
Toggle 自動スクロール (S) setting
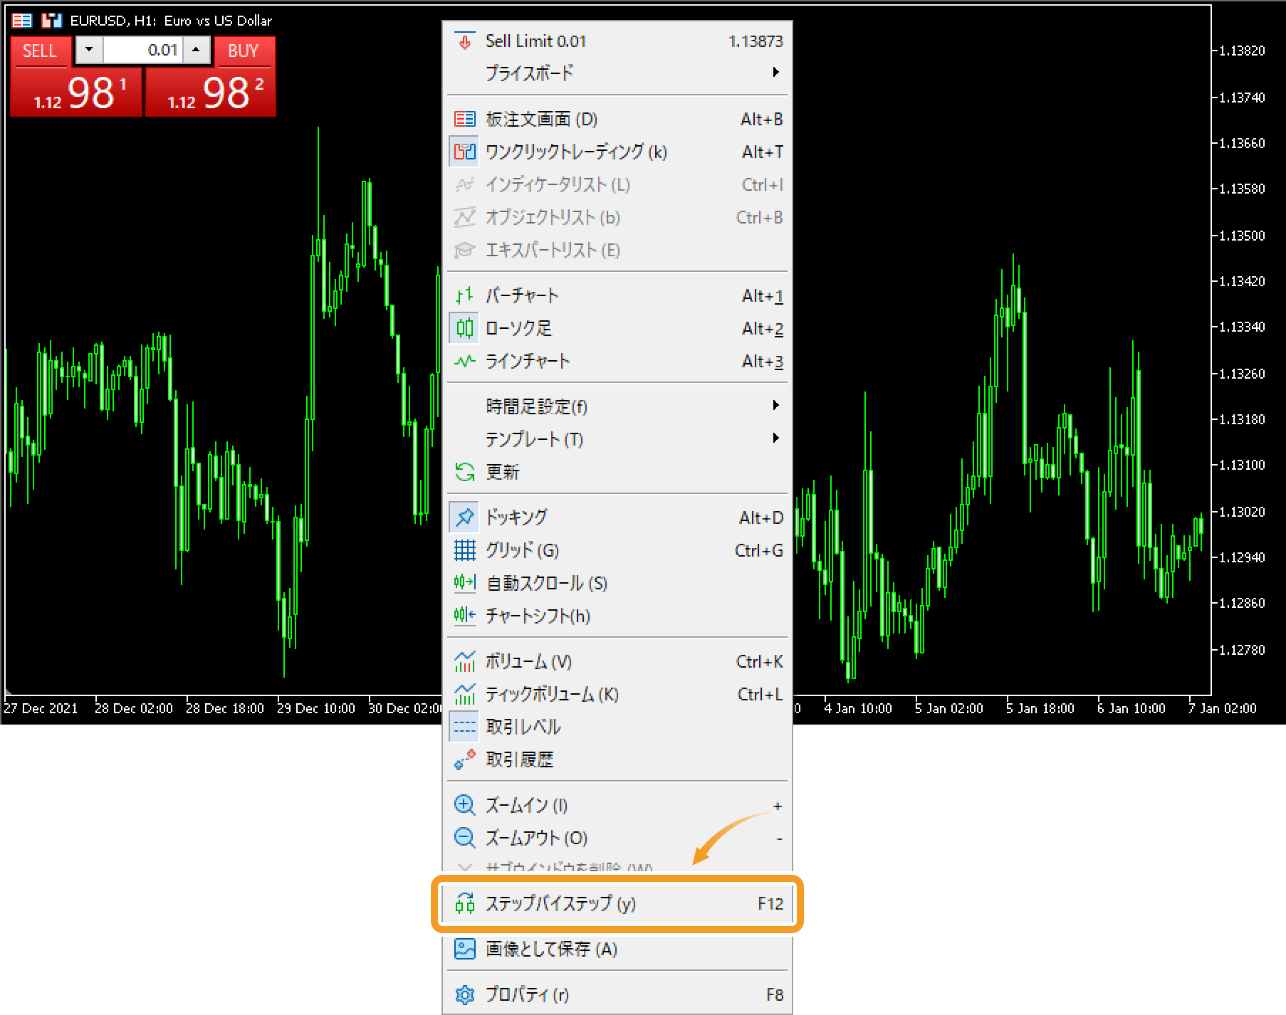coord(617,583)
